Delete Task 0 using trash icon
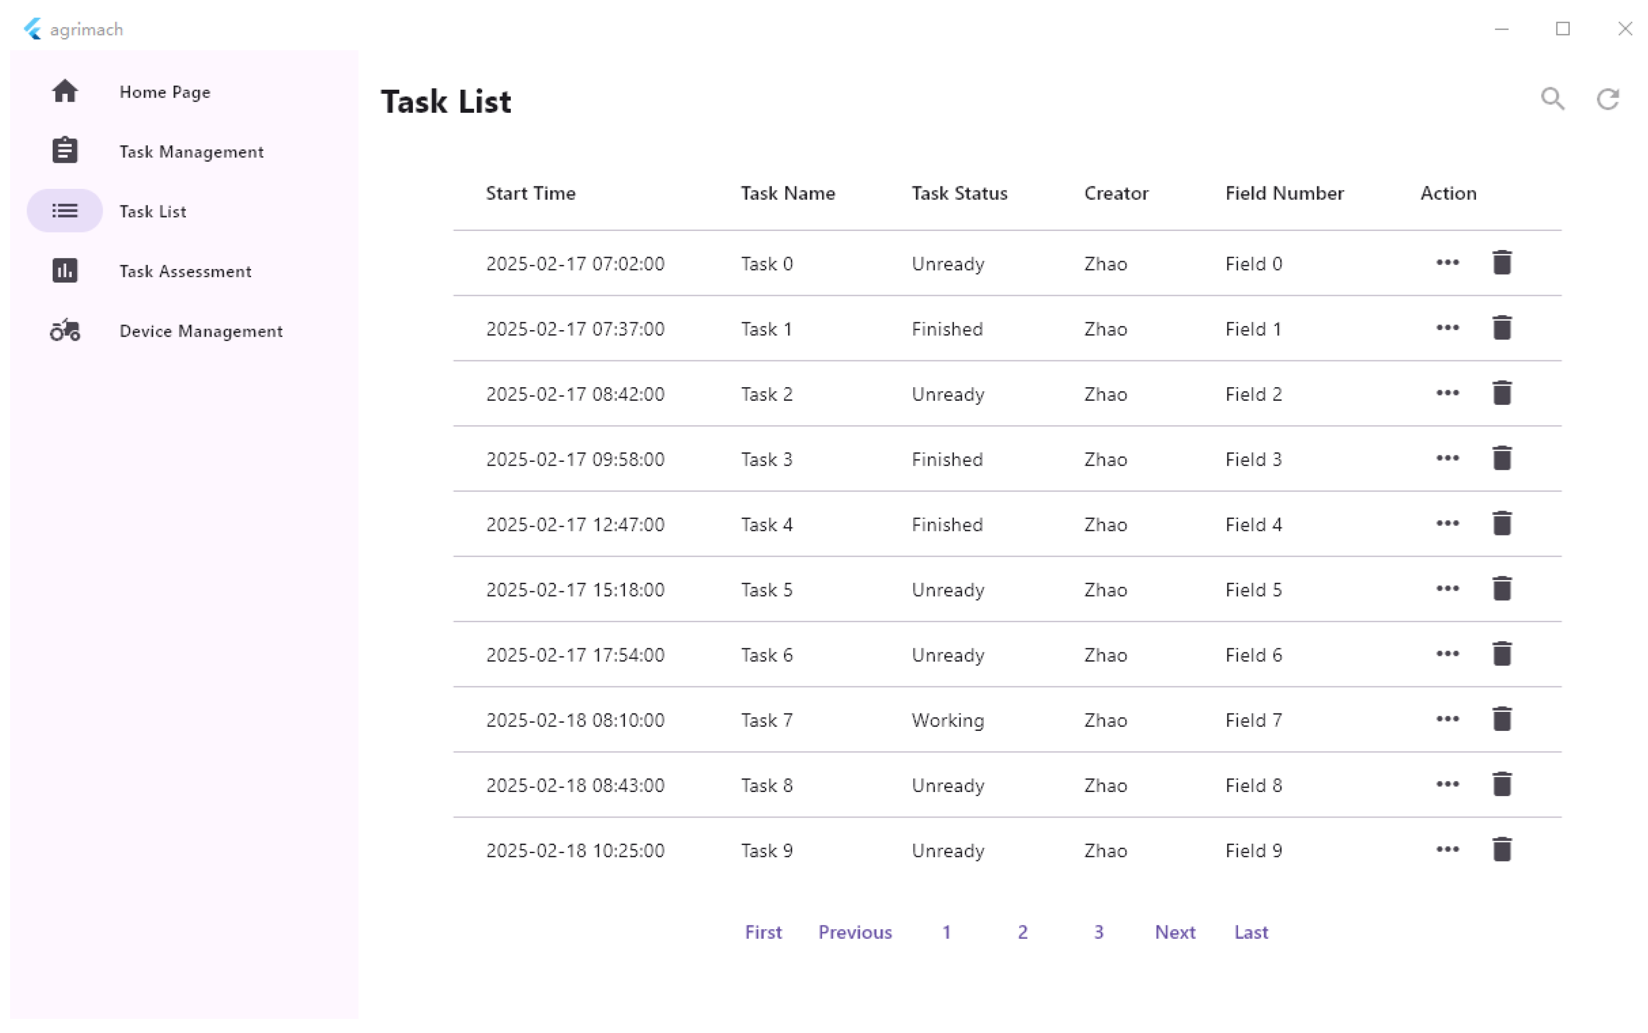This screenshot has height=1033, width=1648. pyautogui.click(x=1501, y=263)
